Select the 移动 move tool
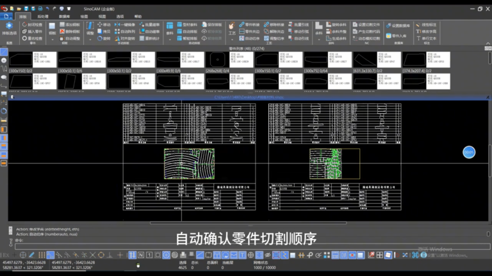The width and height of the screenshot is (492, 276). [104, 24]
